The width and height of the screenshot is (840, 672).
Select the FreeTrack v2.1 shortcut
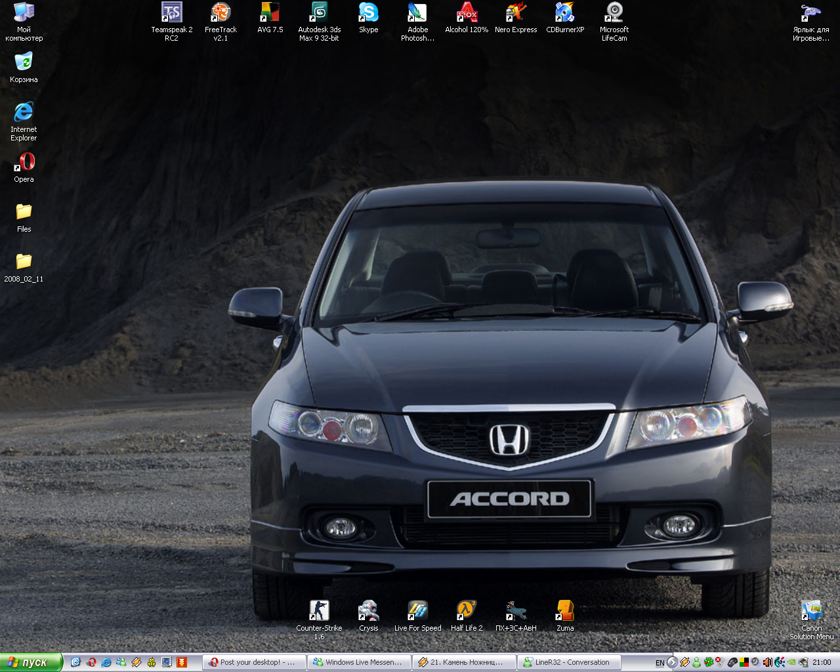pyautogui.click(x=220, y=22)
